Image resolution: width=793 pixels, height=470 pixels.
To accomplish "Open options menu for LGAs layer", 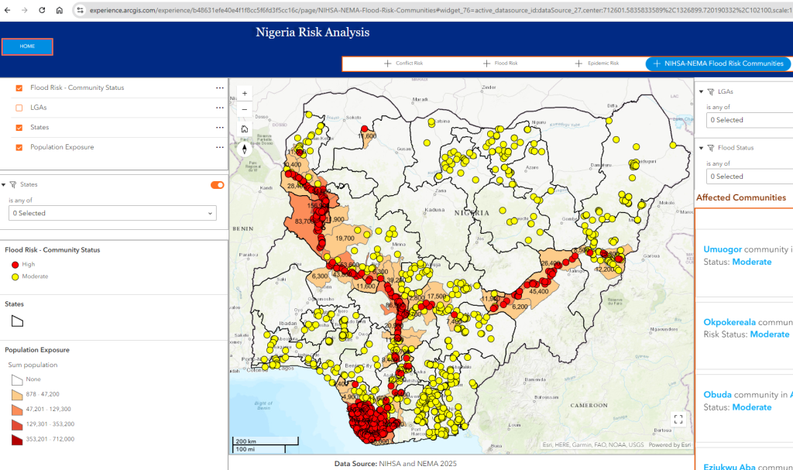I will click(x=220, y=108).
